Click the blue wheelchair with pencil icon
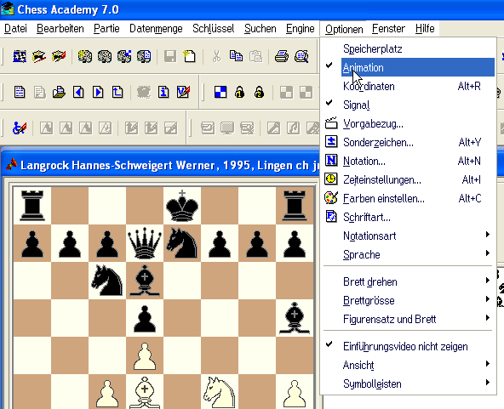This screenshot has height=409, width=504. coord(20,128)
